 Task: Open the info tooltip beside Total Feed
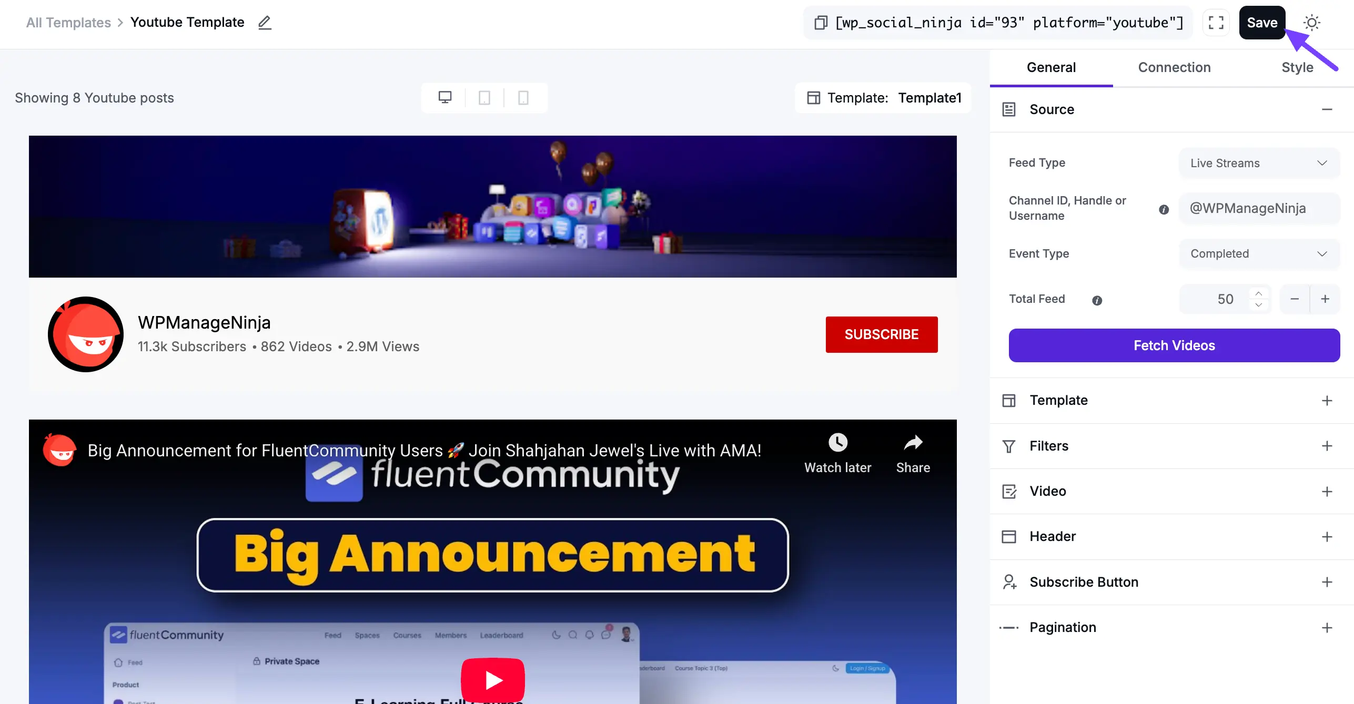point(1097,300)
